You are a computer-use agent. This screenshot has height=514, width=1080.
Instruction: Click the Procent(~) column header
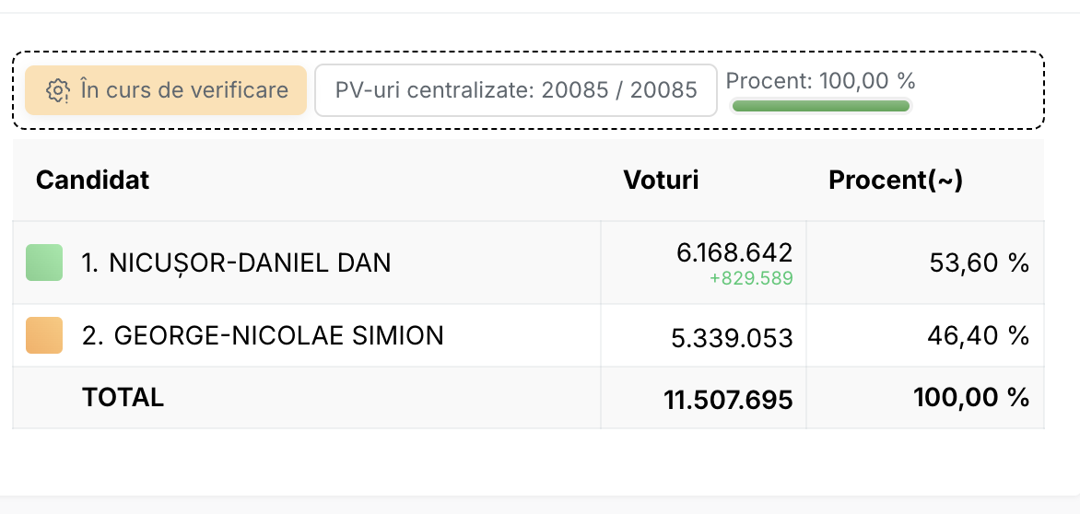896,181
